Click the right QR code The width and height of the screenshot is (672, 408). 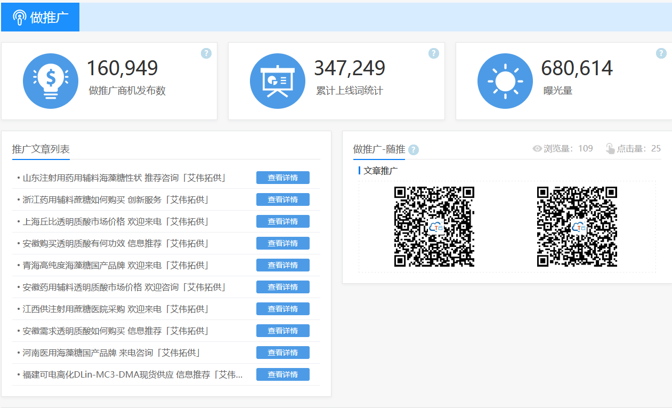tap(577, 227)
